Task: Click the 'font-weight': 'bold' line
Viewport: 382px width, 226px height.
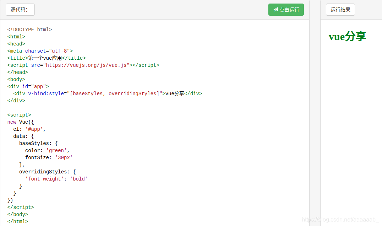Action: pyautogui.click(x=56, y=179)
